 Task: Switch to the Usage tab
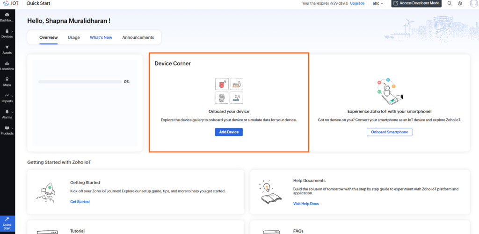73,37
